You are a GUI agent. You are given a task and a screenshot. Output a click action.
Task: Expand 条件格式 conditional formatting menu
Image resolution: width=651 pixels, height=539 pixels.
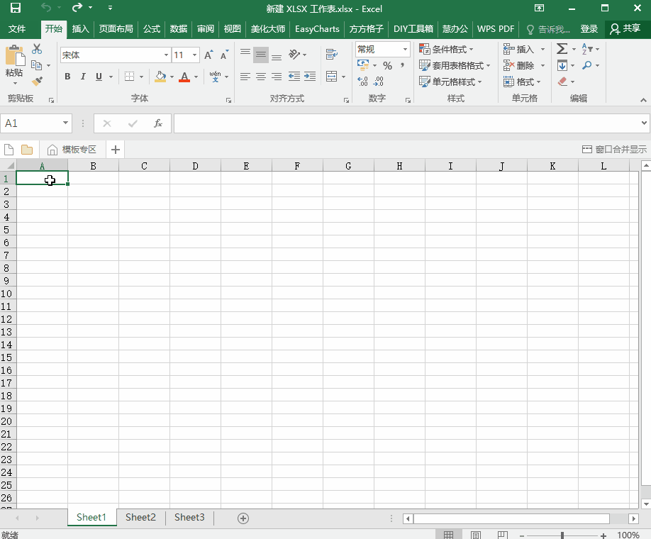pyautogui.click(x=446, y=49)
